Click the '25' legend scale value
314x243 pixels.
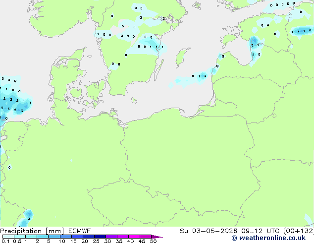click(96, 241)
